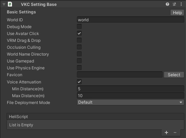The height and width of the screenshot is (138, 186).
Task: Click the HeliScript list header
Action: (x=95, y=116)
